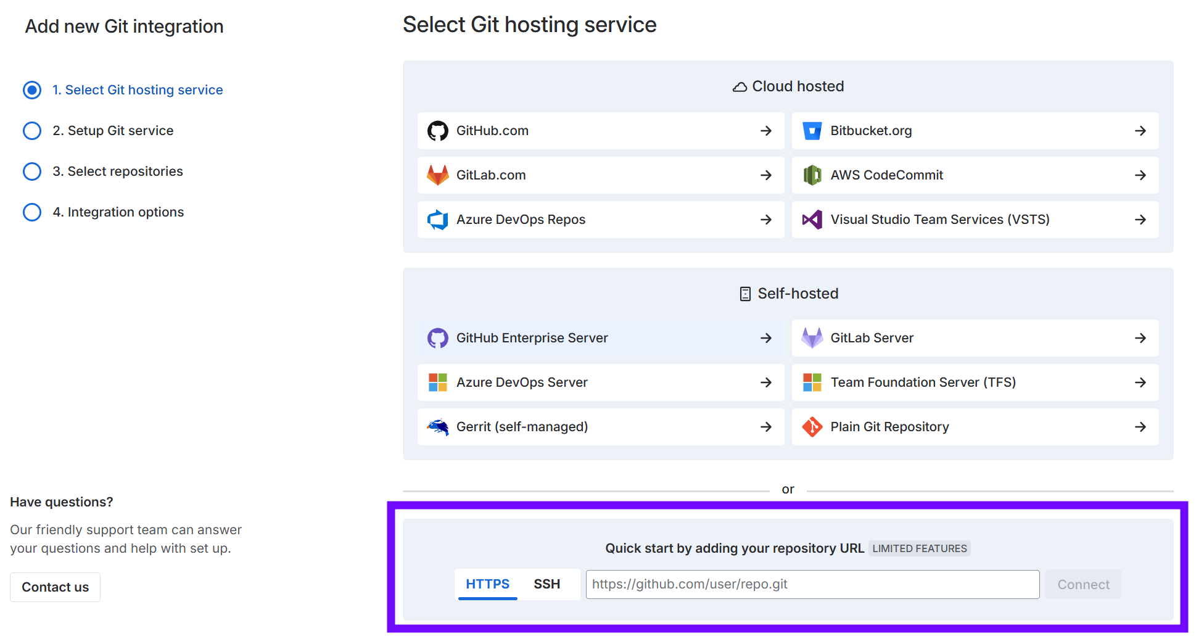Pick the Plain Git Repository icon
This screenshot has height=636, width=1204.
812,427
